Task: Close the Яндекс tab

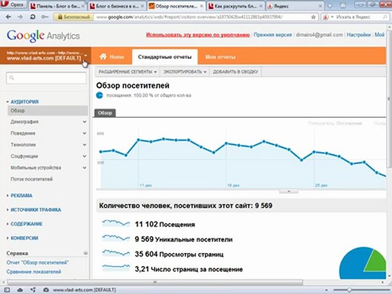Action: pos(320,6)
